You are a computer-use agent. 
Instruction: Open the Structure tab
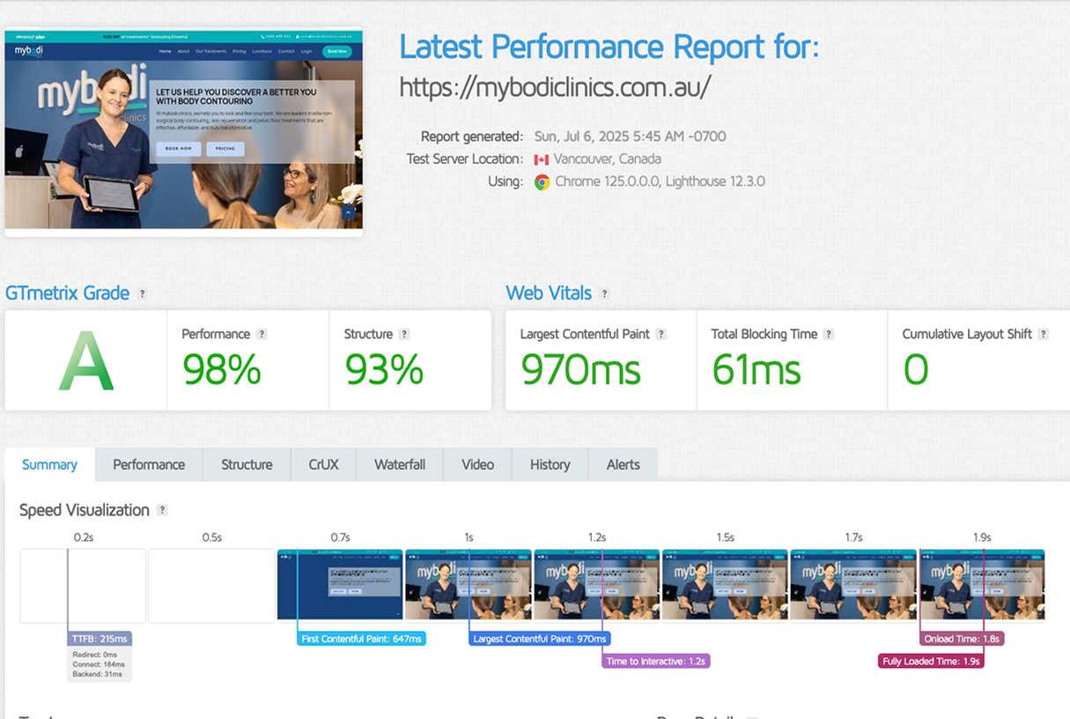(x=247, y=465)
